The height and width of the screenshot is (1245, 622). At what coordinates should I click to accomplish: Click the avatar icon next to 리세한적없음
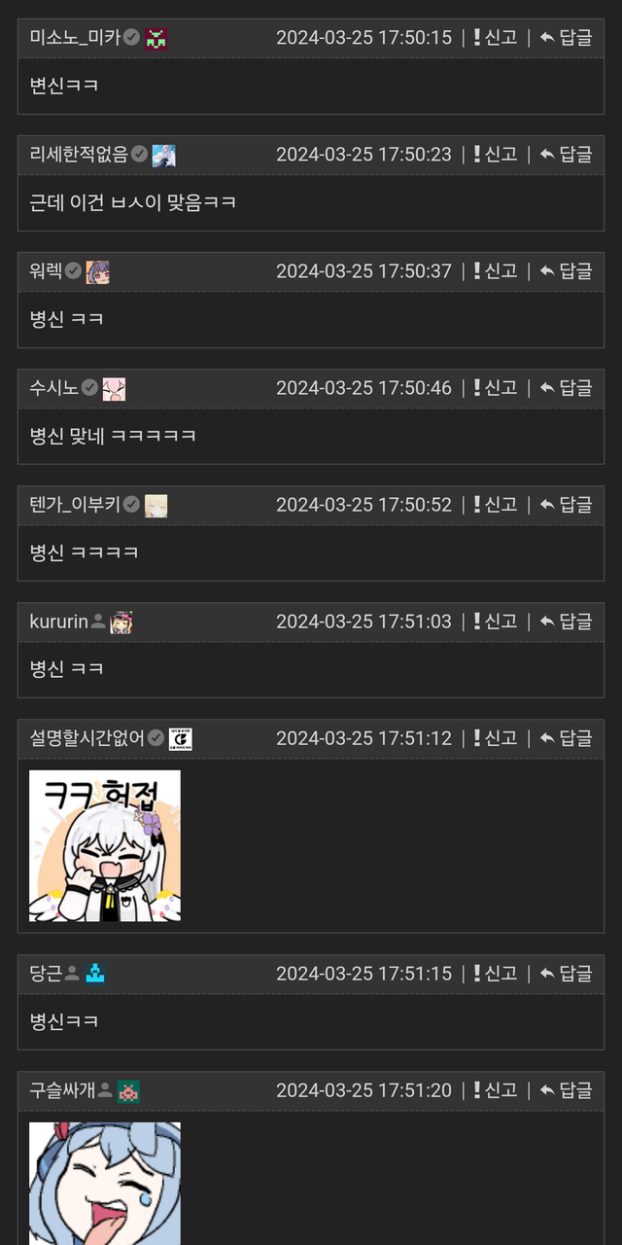pos(164,156)
